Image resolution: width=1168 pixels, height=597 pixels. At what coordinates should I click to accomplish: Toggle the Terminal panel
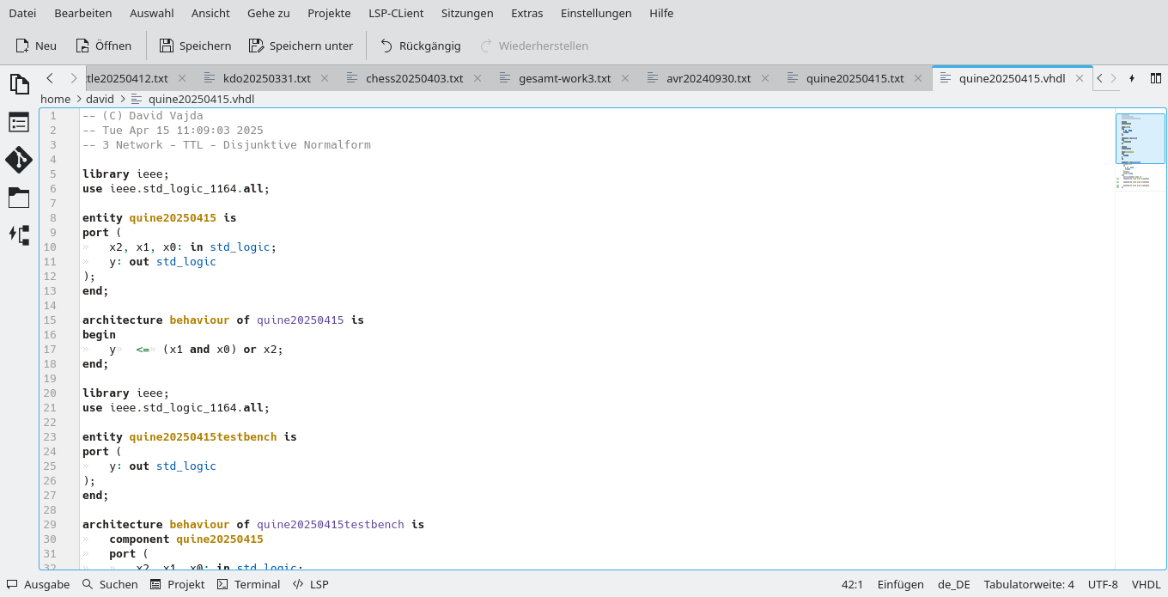248,584
